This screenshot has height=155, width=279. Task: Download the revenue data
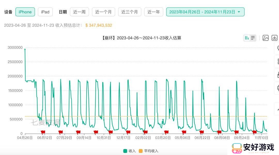coord(275,38)
